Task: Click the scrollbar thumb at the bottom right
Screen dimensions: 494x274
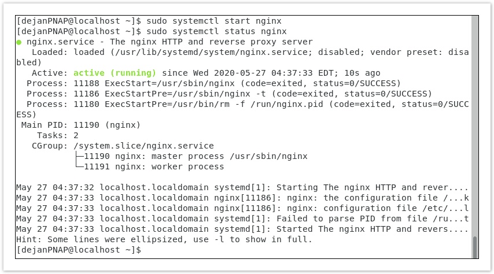Action: (475, 247)
